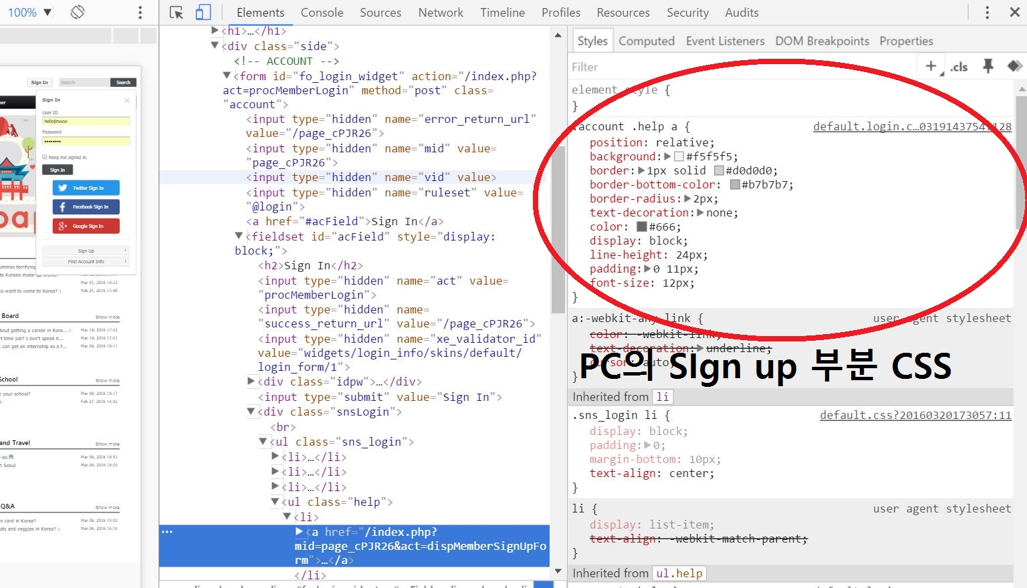Toggle the device mode toolbar icon

point(203,13)
